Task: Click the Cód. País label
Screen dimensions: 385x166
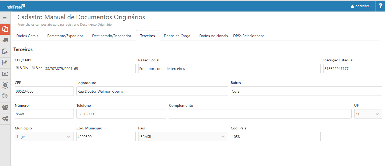Action: (238, 128)
